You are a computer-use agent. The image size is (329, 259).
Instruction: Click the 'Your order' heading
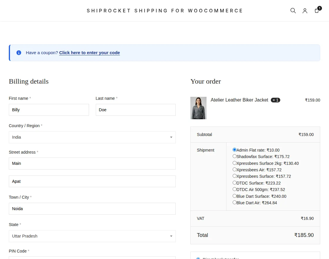click(206, 81)
